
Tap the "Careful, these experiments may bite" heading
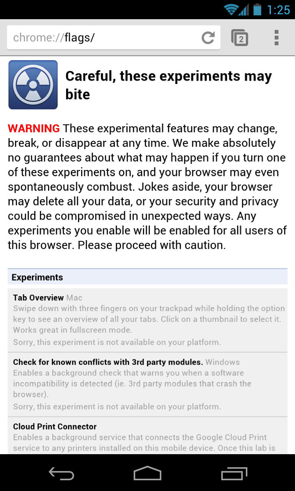(168, 85)
